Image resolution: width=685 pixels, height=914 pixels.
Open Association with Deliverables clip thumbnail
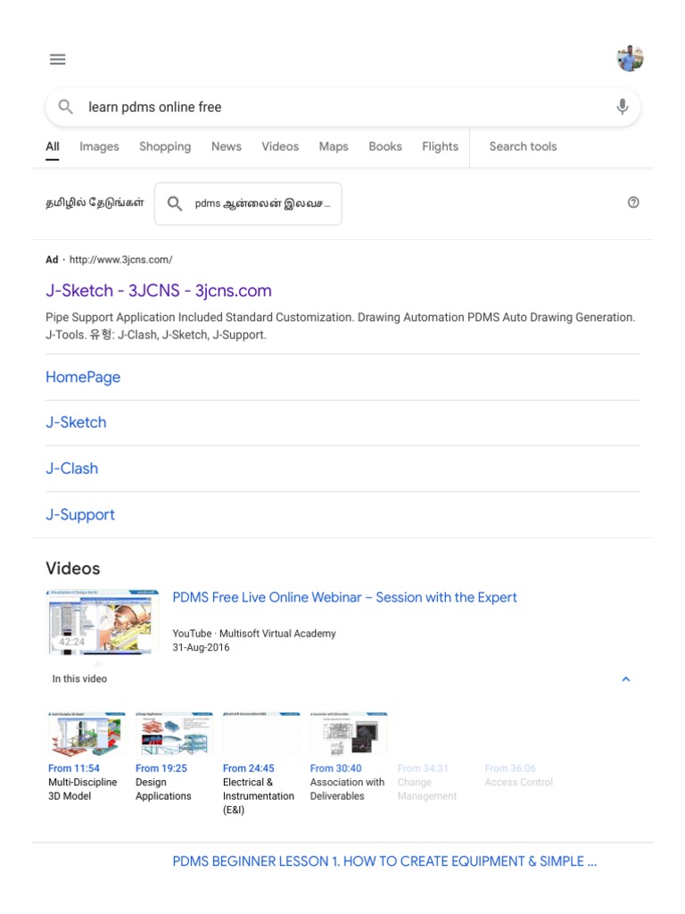[x=349, y=734]
